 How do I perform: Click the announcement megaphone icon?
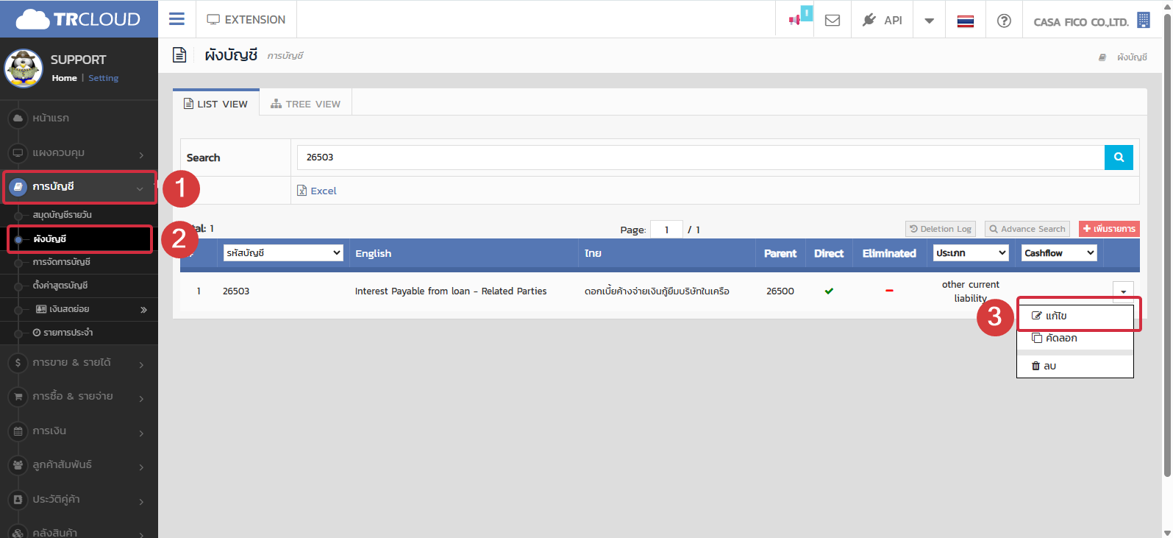tap(795, 20)
